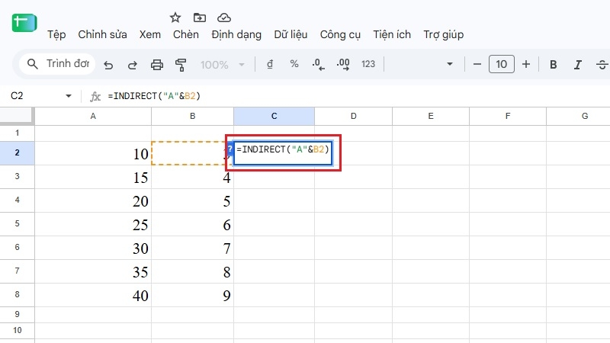
Task: Click cell containing 20
Action: click(93, 200)
